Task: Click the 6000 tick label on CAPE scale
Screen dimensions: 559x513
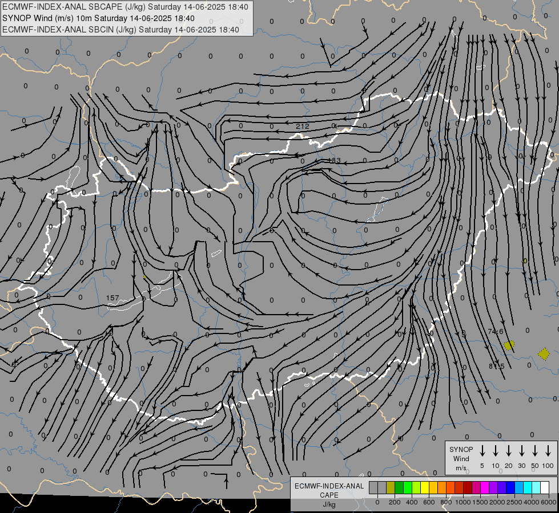Action: [549, 502]
